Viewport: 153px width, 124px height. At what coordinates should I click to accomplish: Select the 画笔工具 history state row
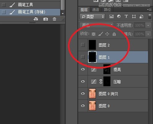point(30,5)
